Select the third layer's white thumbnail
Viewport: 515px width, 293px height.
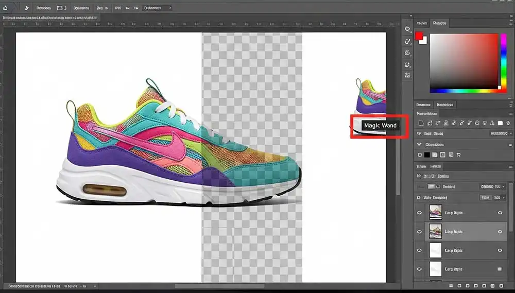pos(436,250)
